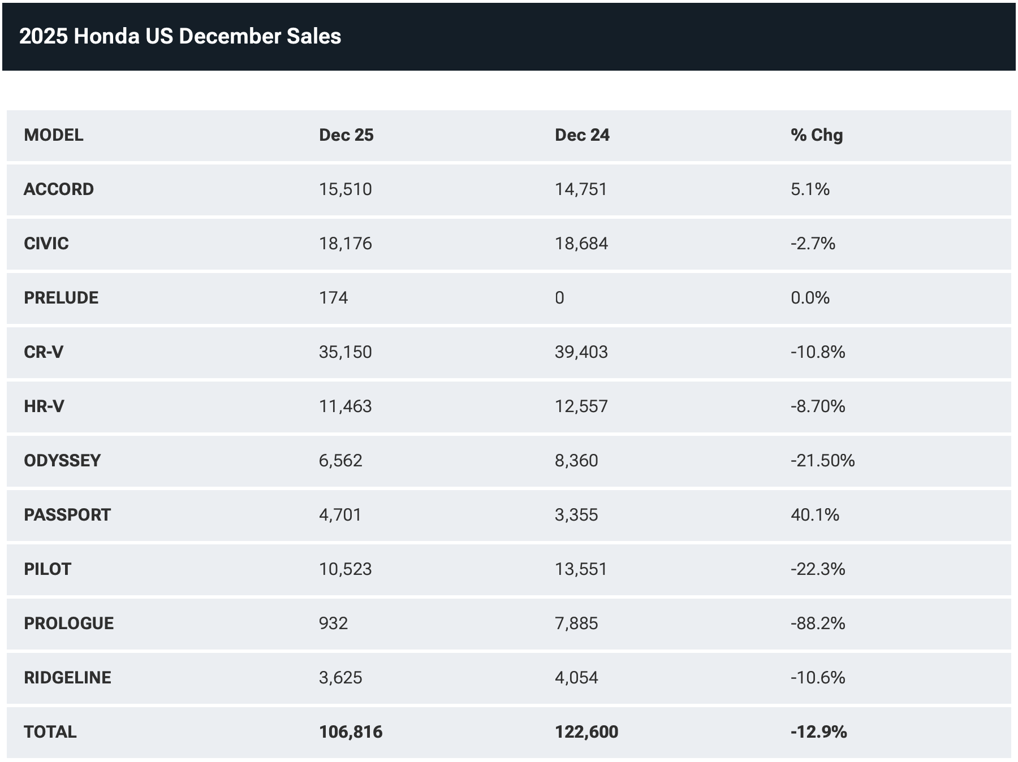Select the RIDGELINE model name
Image resolution: width=1018 pixels, height=762 pixels.
(x=67, y=678)
